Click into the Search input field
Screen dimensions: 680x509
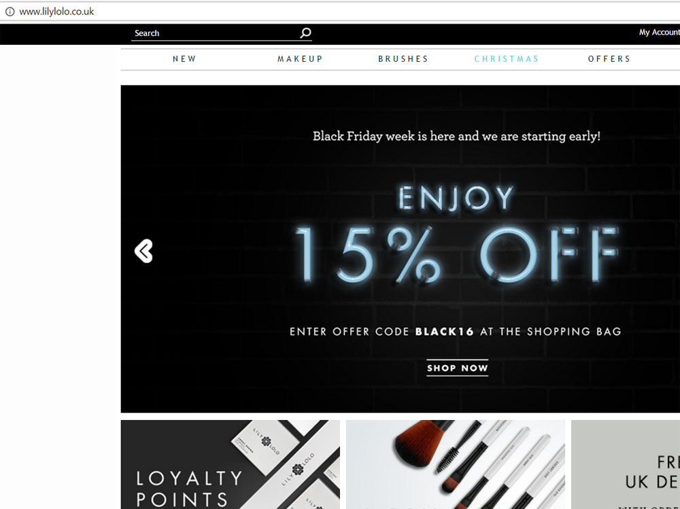click(216, 33)
